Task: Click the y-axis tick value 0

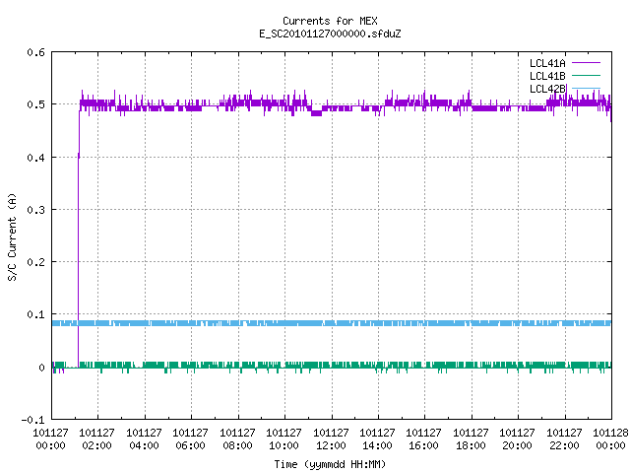Action: 41,368
